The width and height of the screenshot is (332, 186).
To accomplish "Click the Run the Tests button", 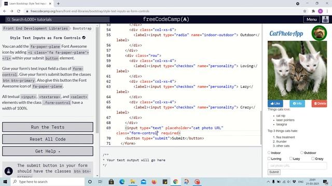I will pyautogui.click(x=48, y=127).
